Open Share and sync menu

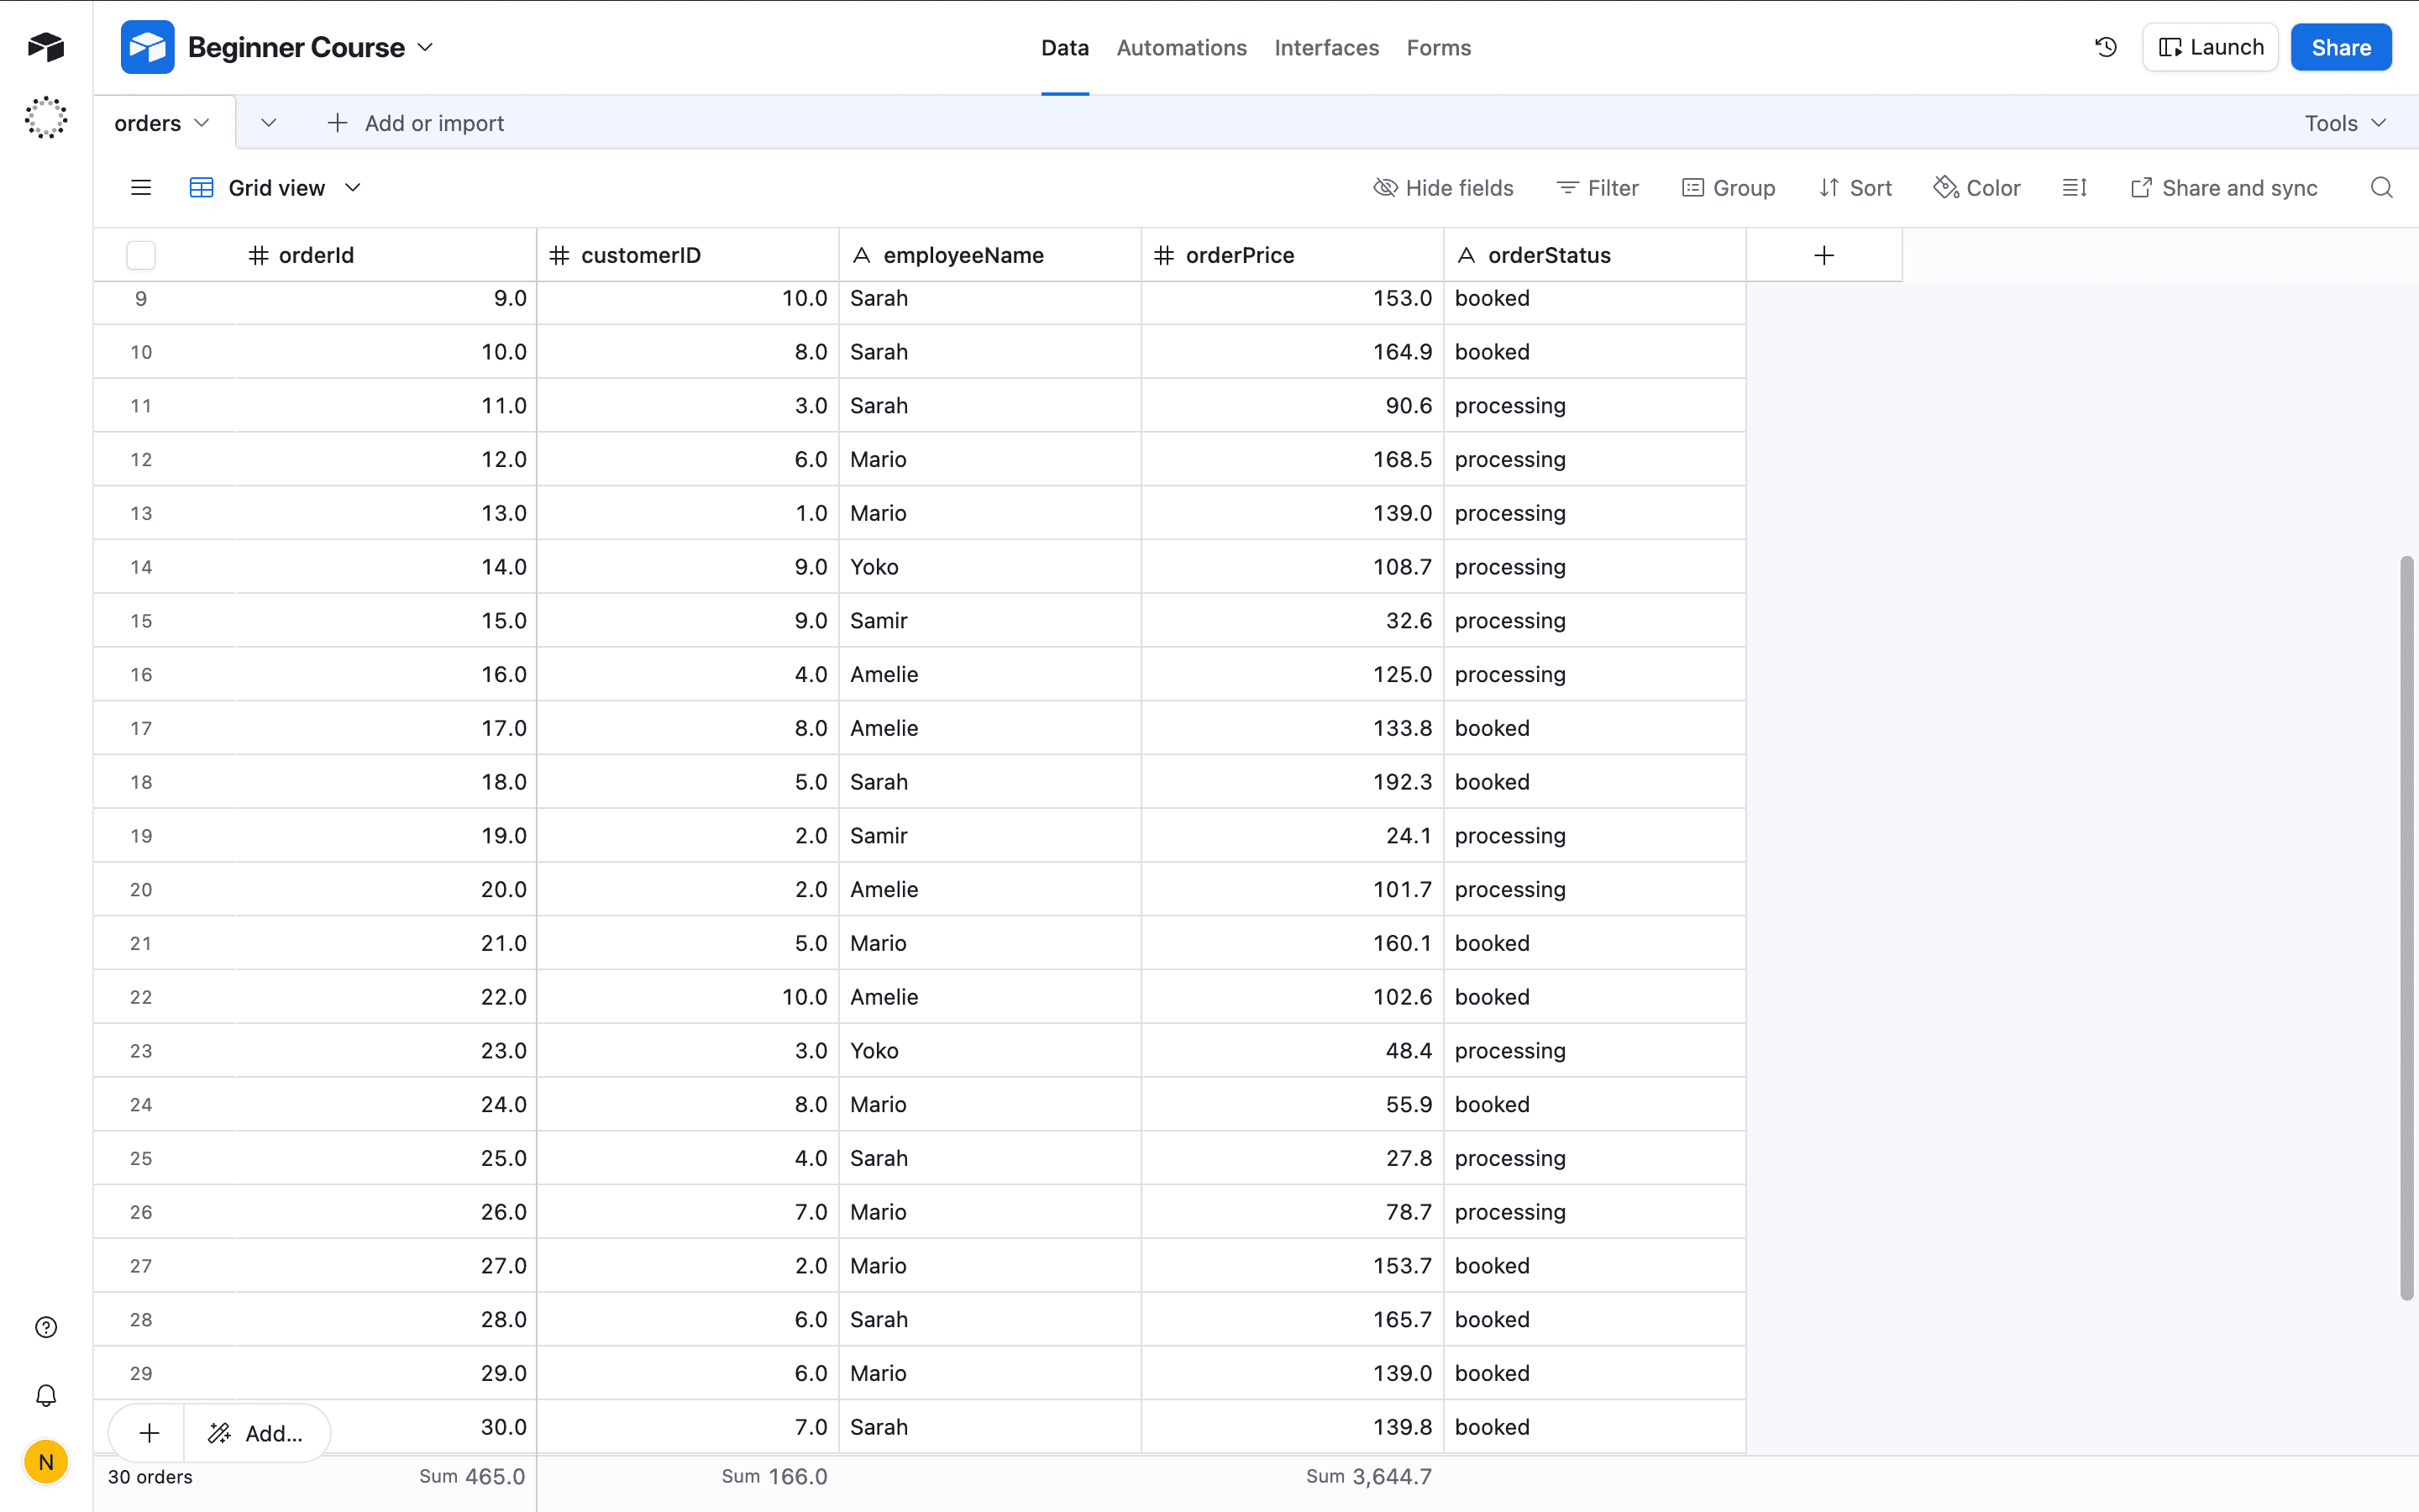pos(2224,188)
